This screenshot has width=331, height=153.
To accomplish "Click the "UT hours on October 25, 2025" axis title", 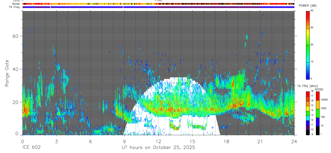I will 158,148.
